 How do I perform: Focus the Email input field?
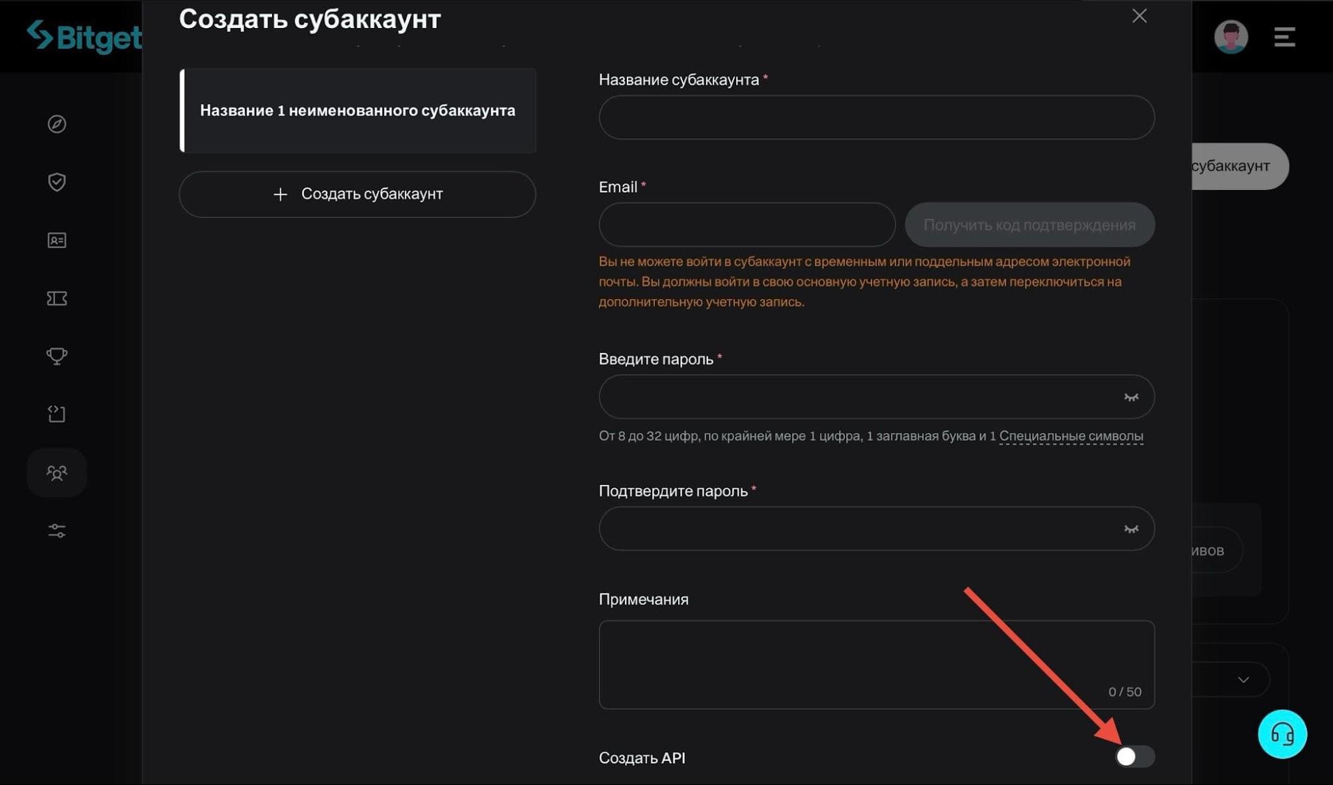point(747,225)
